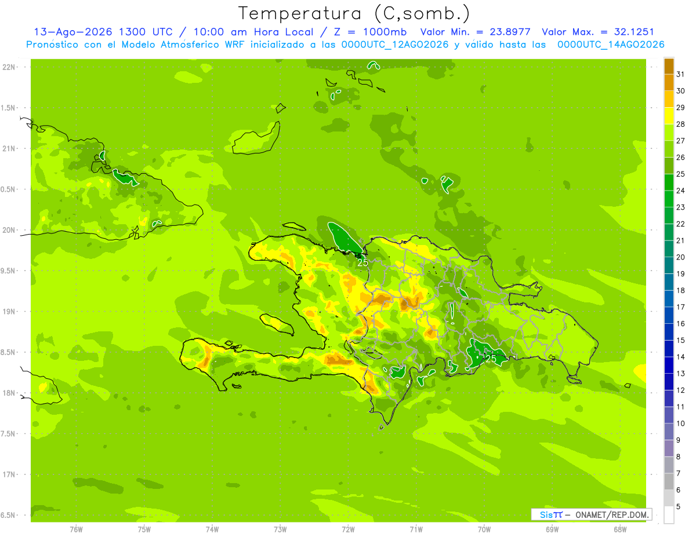Click the legend swatch between 29 and 30
The image size is (696, 537).
(669, 99)
